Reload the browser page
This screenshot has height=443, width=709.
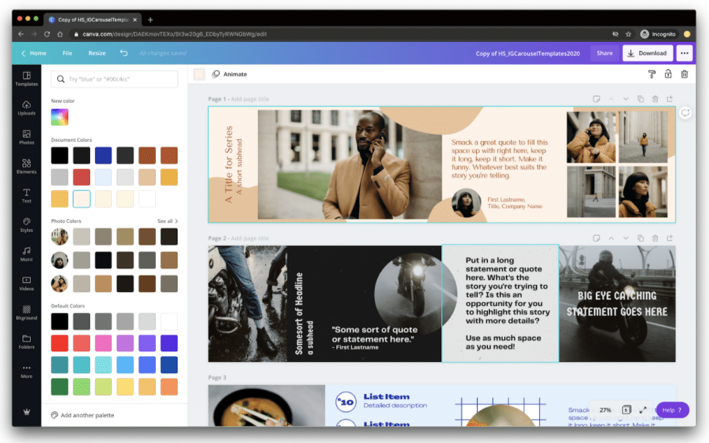[x=47, y=34]
